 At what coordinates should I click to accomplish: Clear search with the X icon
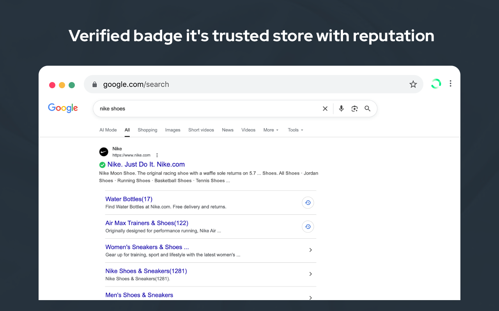pos(325,109)
